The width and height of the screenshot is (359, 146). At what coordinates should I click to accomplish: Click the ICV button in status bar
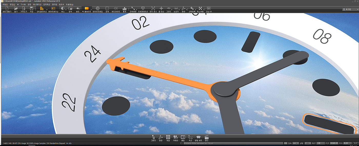[x=355, y=143]
